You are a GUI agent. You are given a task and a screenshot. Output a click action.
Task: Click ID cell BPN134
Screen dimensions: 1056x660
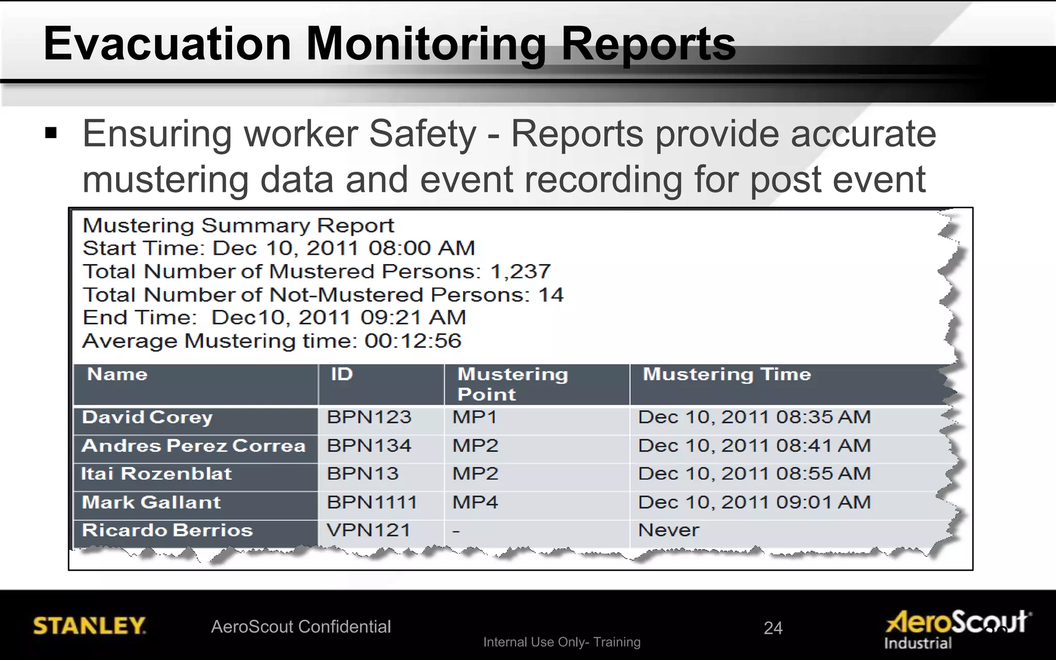pos(382,449)
